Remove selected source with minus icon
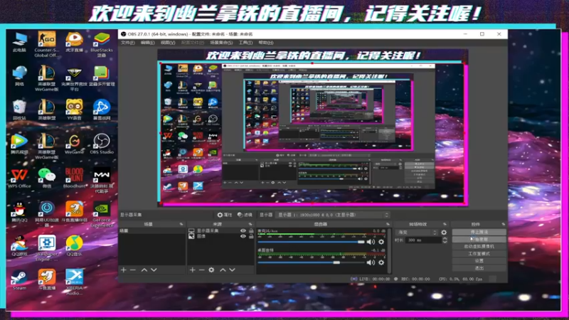The width and height of the screenshot is (569, 320). coord(202,270)
